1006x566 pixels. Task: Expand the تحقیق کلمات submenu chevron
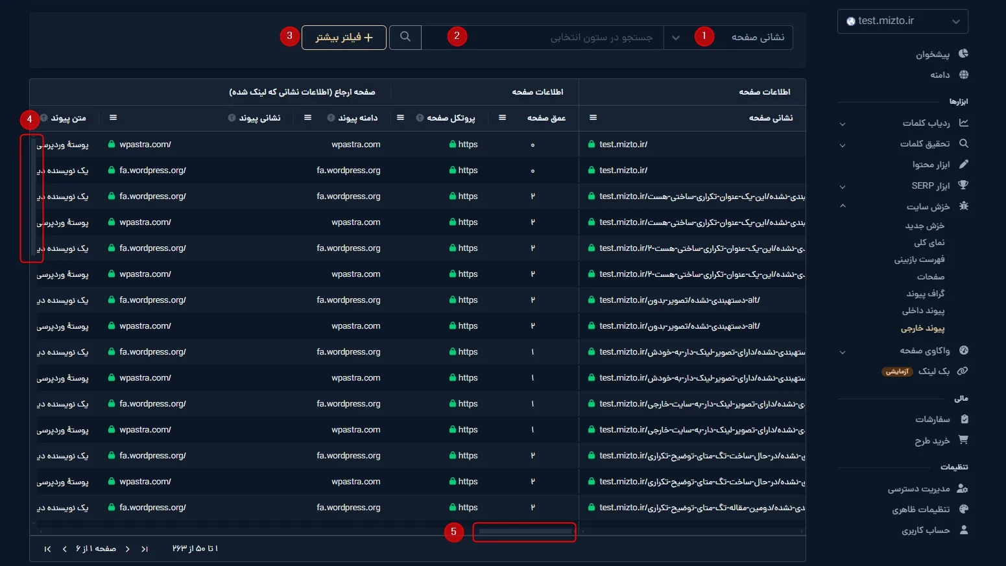[x=843, y=145]
